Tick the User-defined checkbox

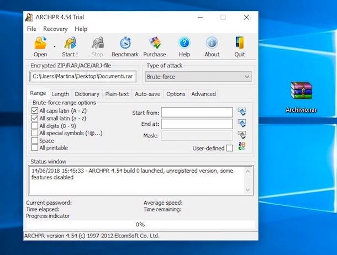pyautogui.click(x=229, y=148)
